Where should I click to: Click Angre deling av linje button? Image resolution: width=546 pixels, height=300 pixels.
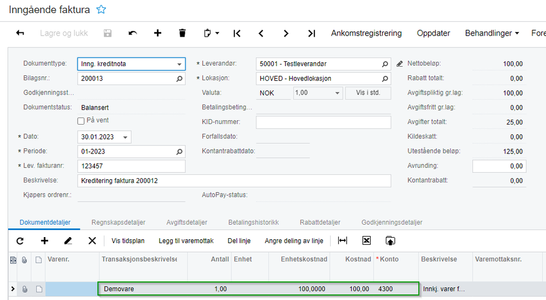294,241
